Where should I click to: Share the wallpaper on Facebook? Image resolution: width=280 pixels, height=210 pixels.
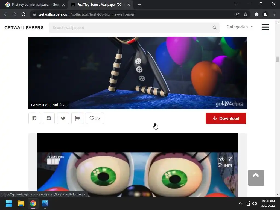[x=34, y=118]
